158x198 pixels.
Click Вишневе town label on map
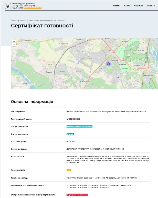[x=80, y=39]
